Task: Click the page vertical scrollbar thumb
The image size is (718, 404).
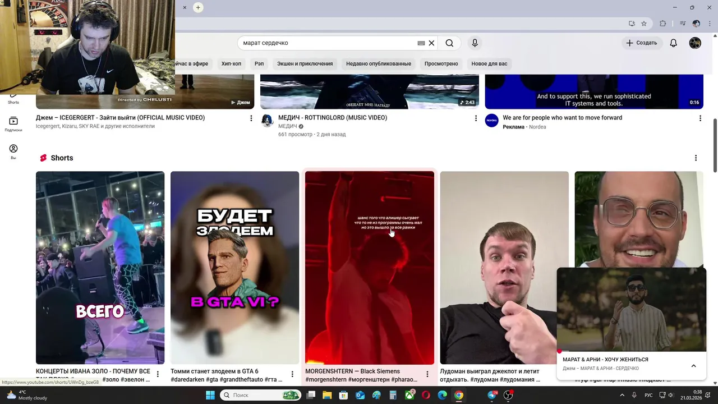Action: (715, 145)
